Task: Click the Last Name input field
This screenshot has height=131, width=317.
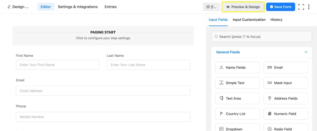Action: [x=148, y=65]
